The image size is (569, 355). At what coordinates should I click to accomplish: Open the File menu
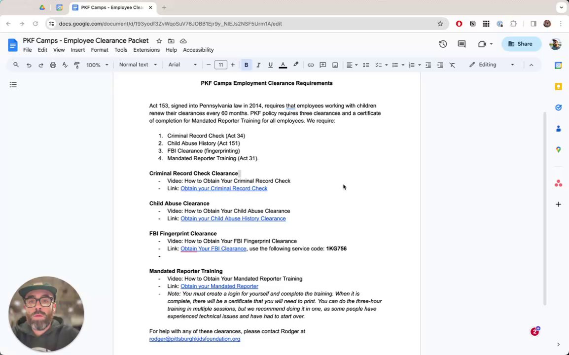click(x=28, y=50)
